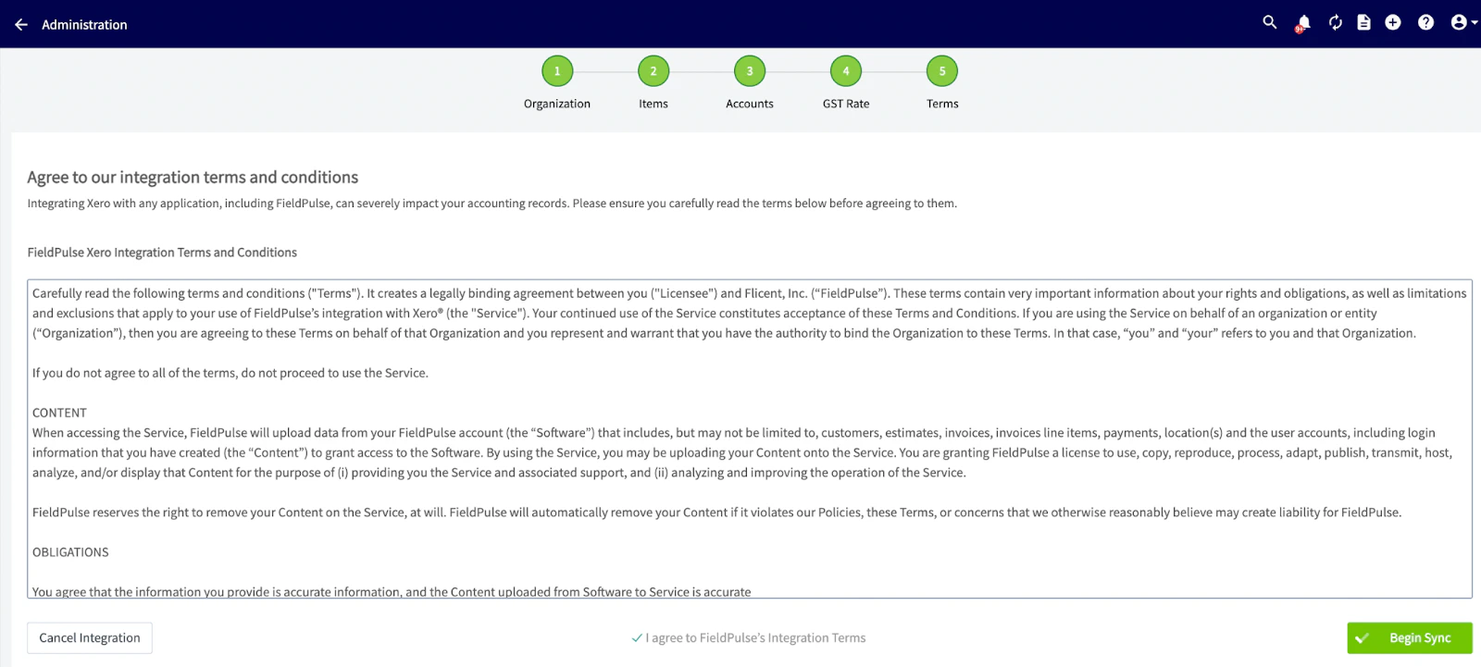Open the user account dropdown

(1463, 22)
